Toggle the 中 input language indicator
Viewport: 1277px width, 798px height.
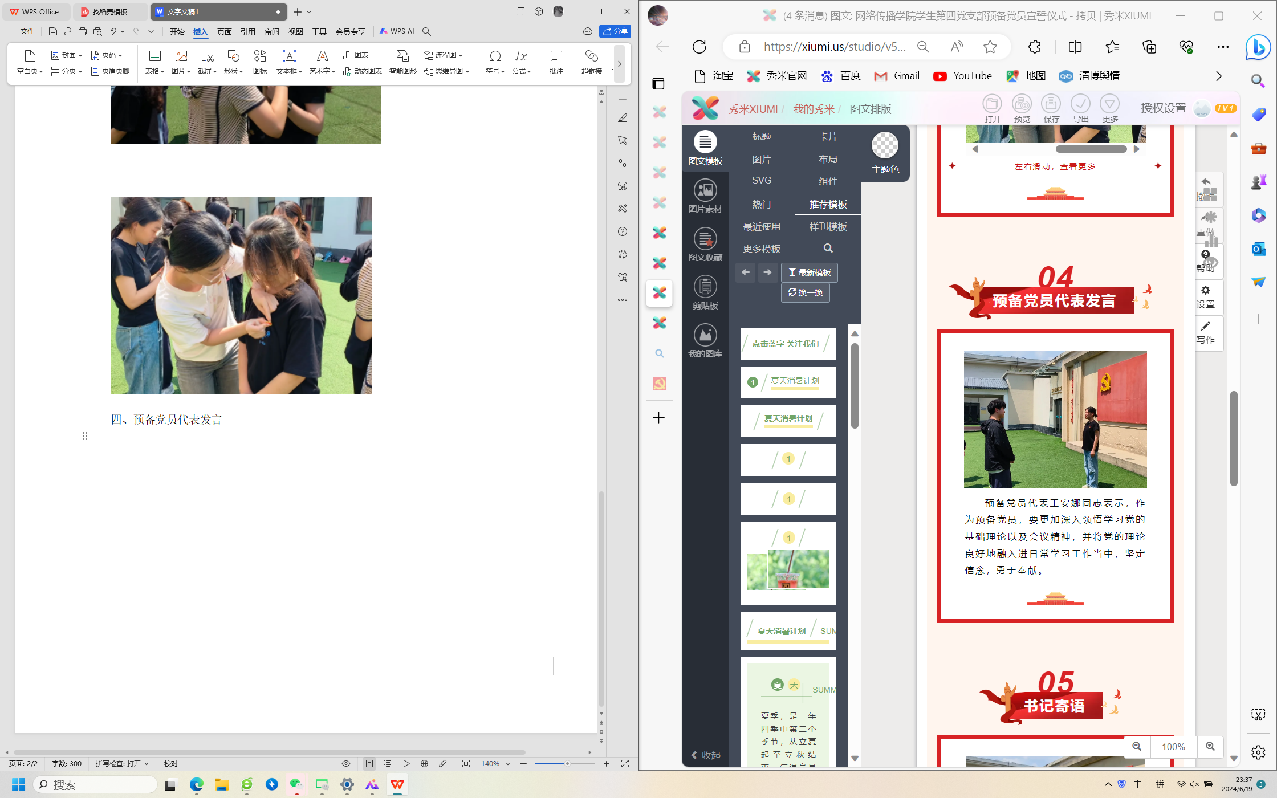coord(1138,784)
